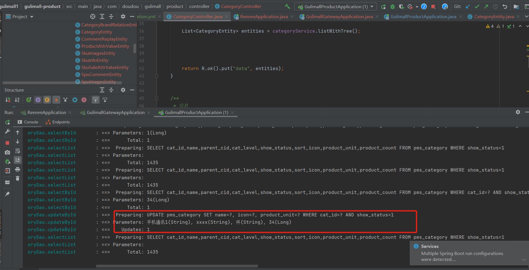Open Project panel settings gear
This screenshot has width=529, height=270.
pos(123,17)
